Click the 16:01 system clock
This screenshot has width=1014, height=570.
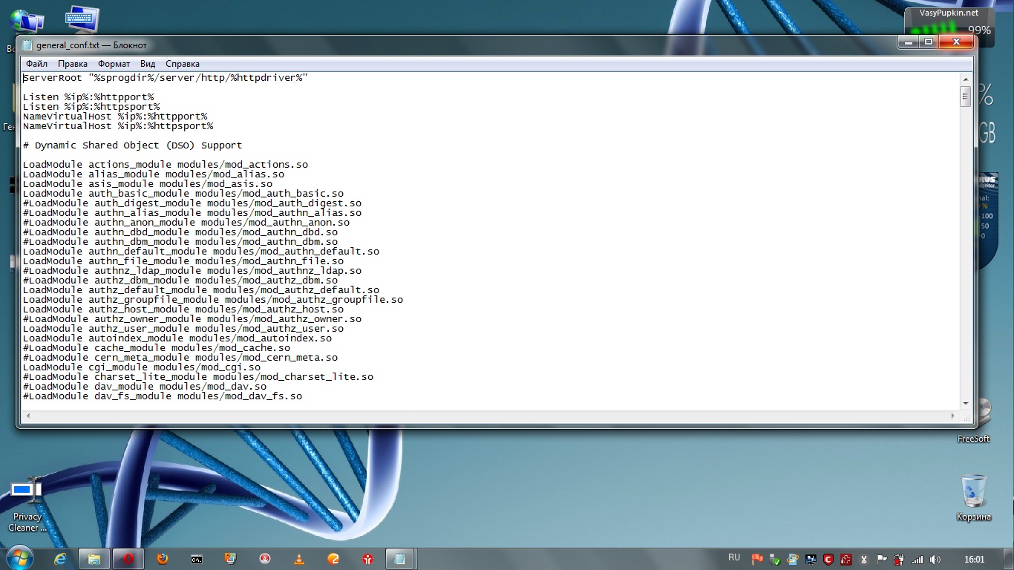pos(974,559)
